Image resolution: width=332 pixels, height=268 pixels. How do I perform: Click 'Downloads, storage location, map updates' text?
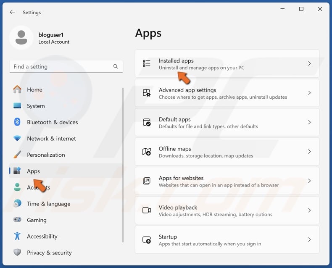(x=206, y=156)
